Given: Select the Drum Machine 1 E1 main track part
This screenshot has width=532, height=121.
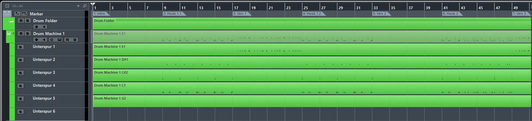Looking at the screenshot, I should [x=312, y=37].
